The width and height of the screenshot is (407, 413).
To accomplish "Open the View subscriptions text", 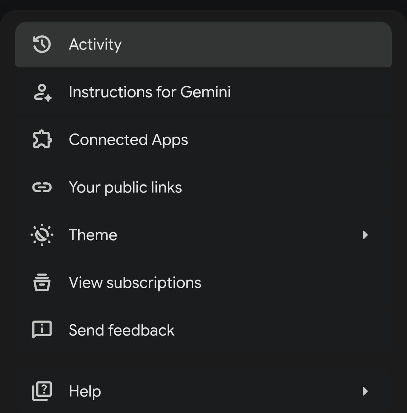I will [135, 283].
